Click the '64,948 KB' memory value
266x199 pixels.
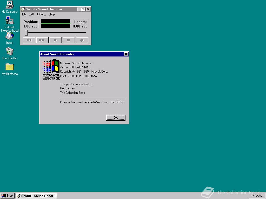118,102
